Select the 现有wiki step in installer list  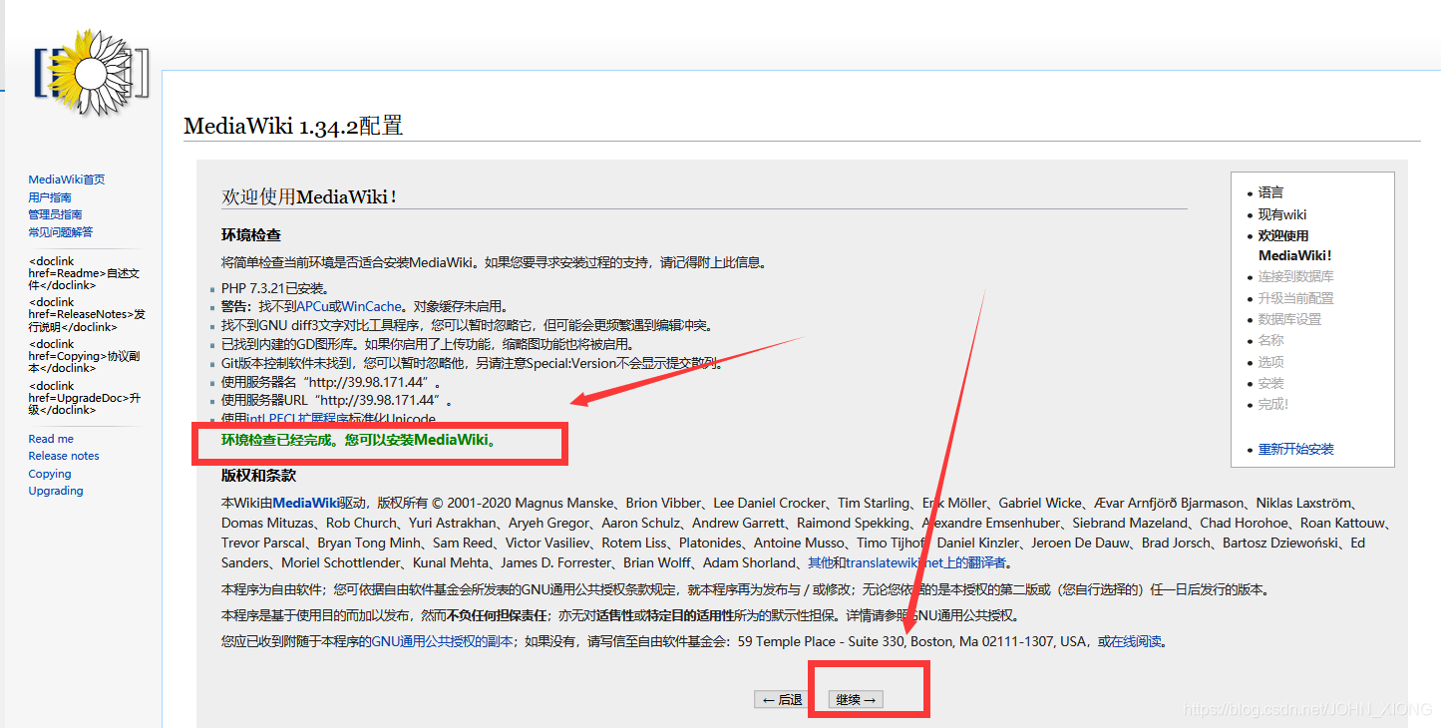(x=1282, y=215)
